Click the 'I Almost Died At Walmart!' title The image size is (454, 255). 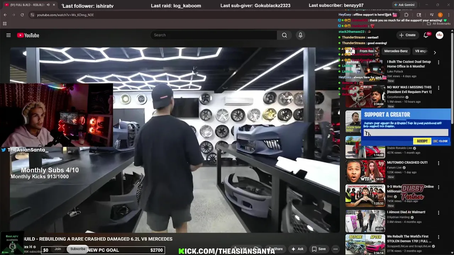pyautogui.click(x=406, y=212)
